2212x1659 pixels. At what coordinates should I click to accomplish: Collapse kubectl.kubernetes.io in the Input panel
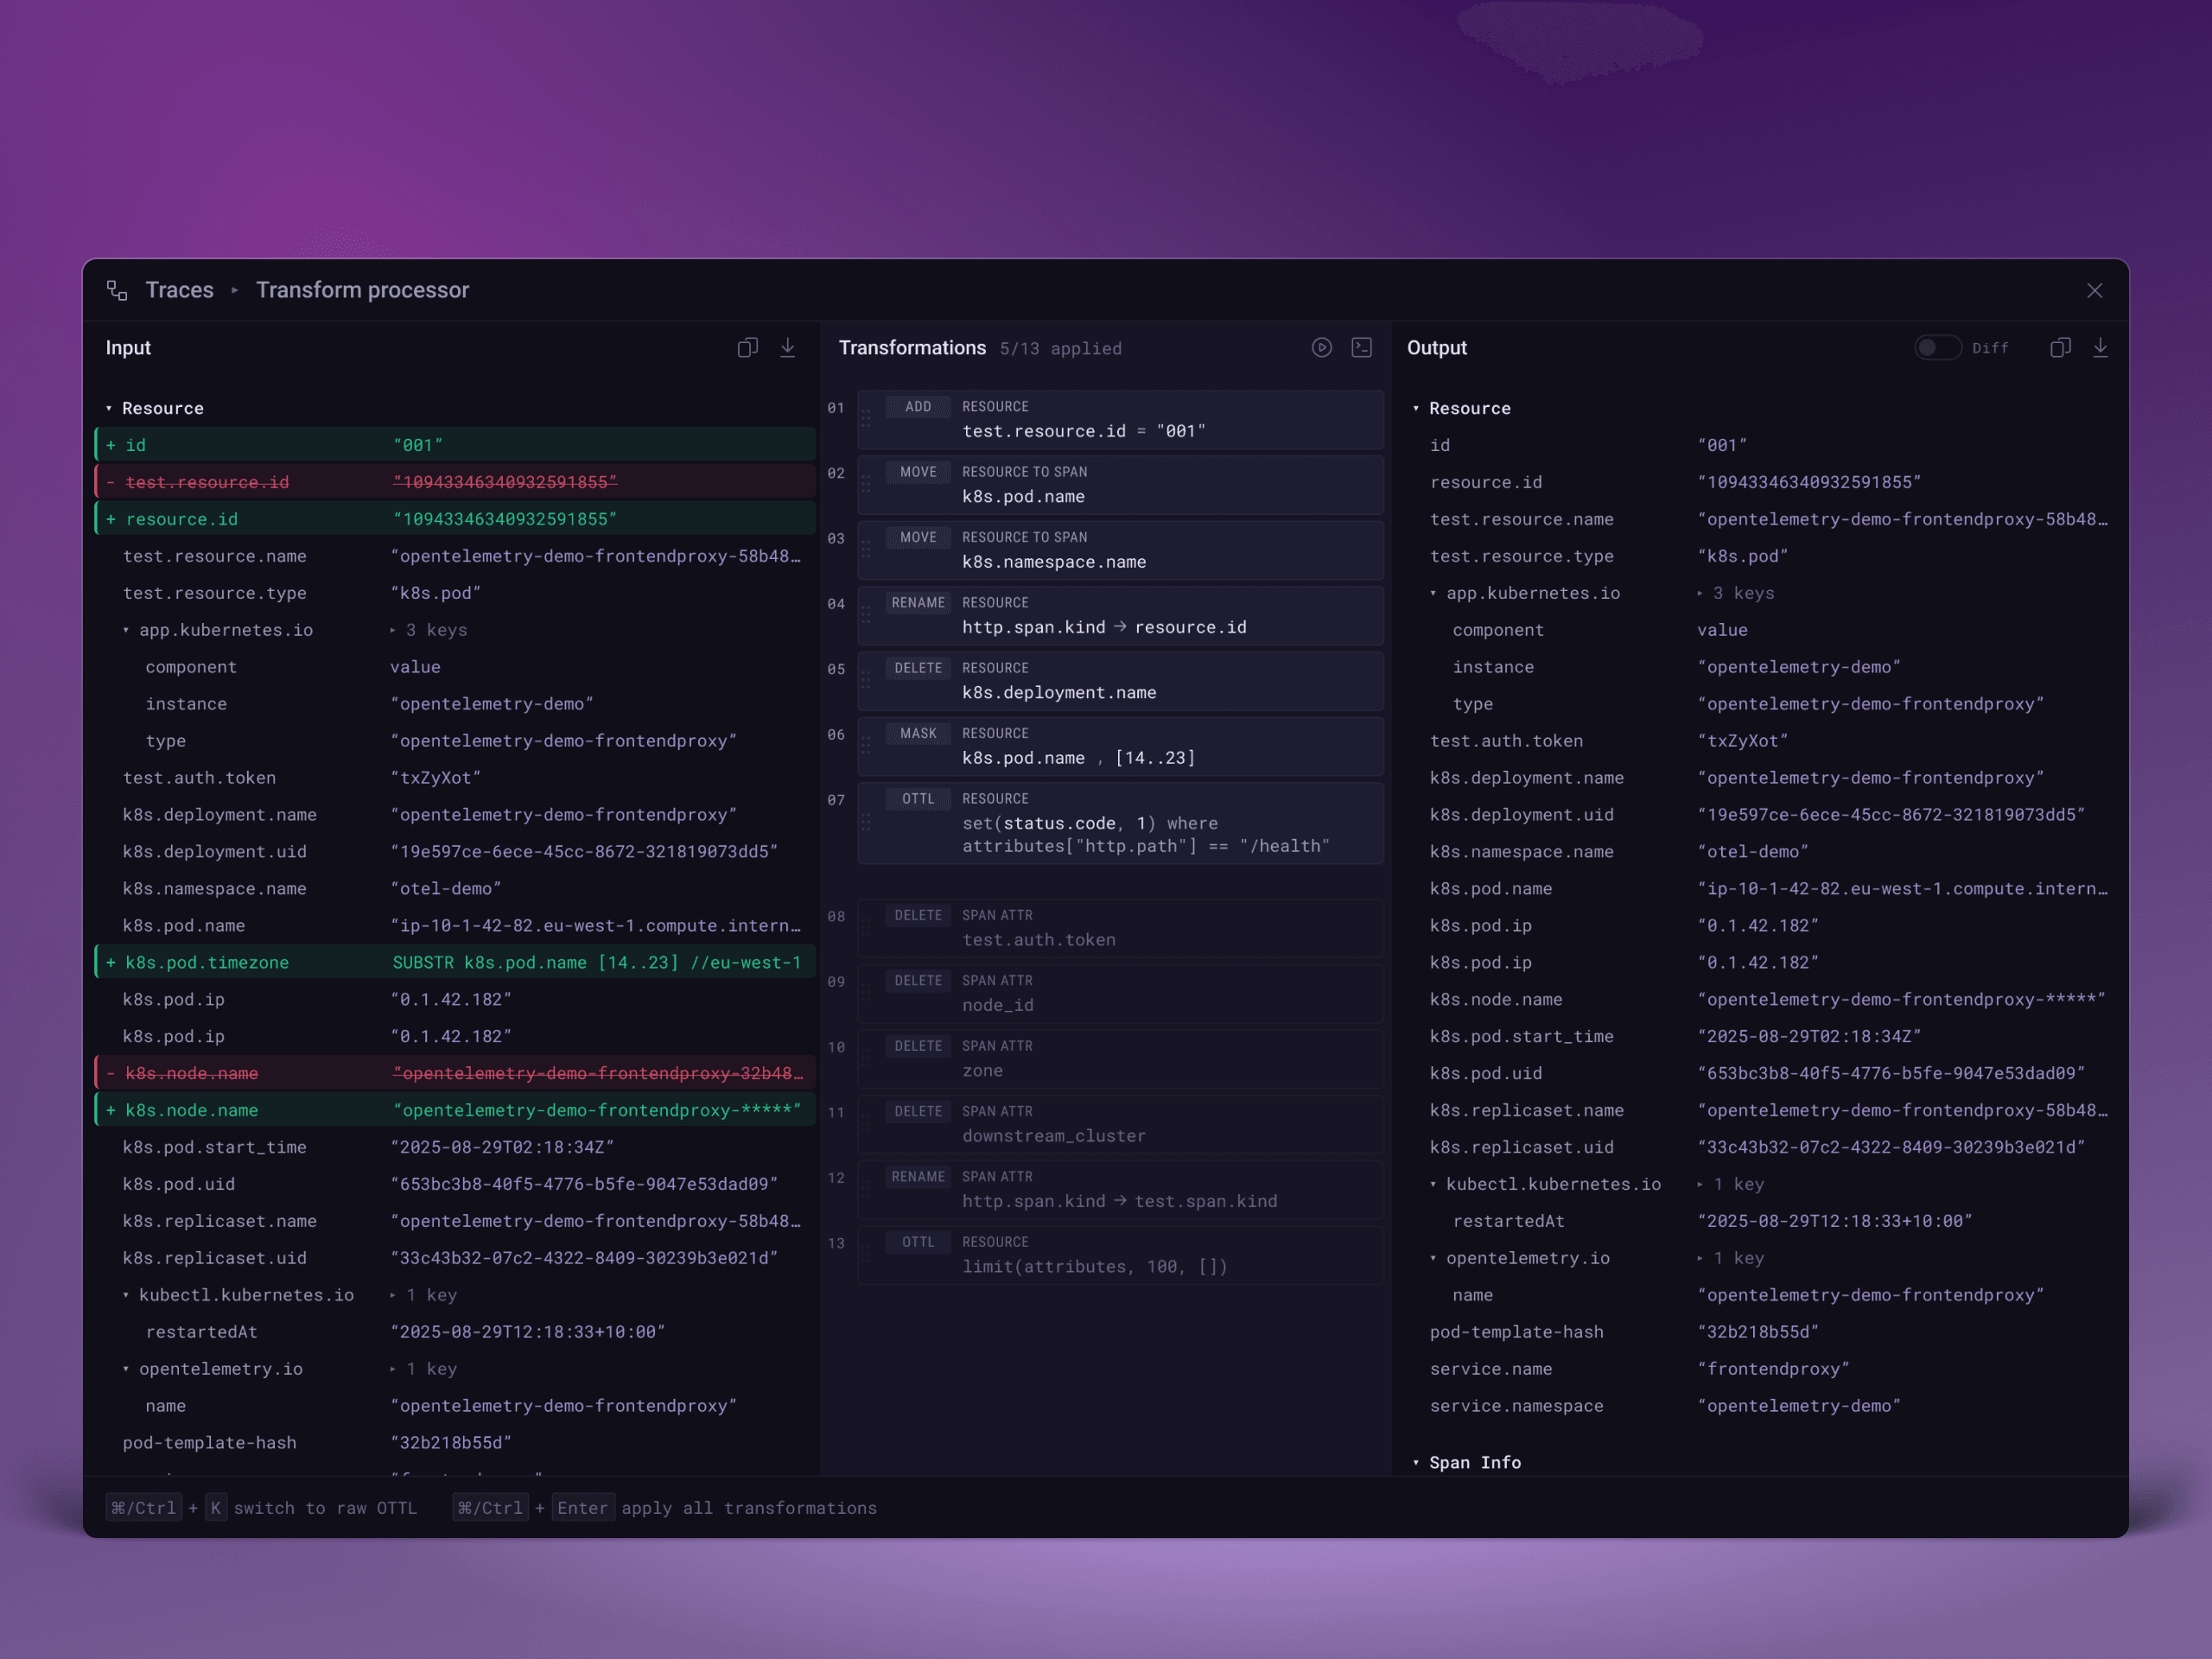tap(126, 1296)
